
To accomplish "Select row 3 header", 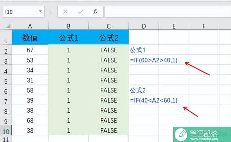I will 6,60.
